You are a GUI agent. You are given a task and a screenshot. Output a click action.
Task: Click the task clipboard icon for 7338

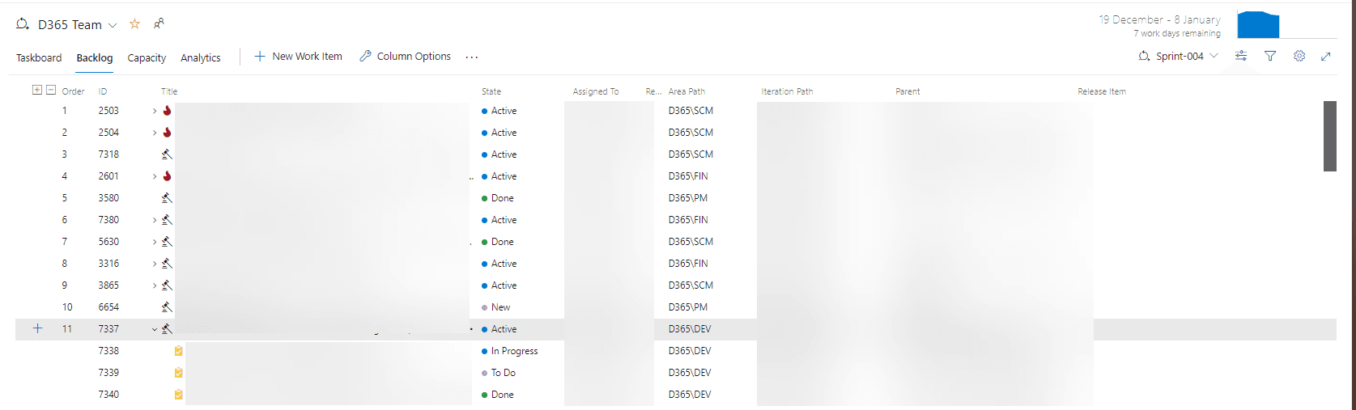point(178,351)
